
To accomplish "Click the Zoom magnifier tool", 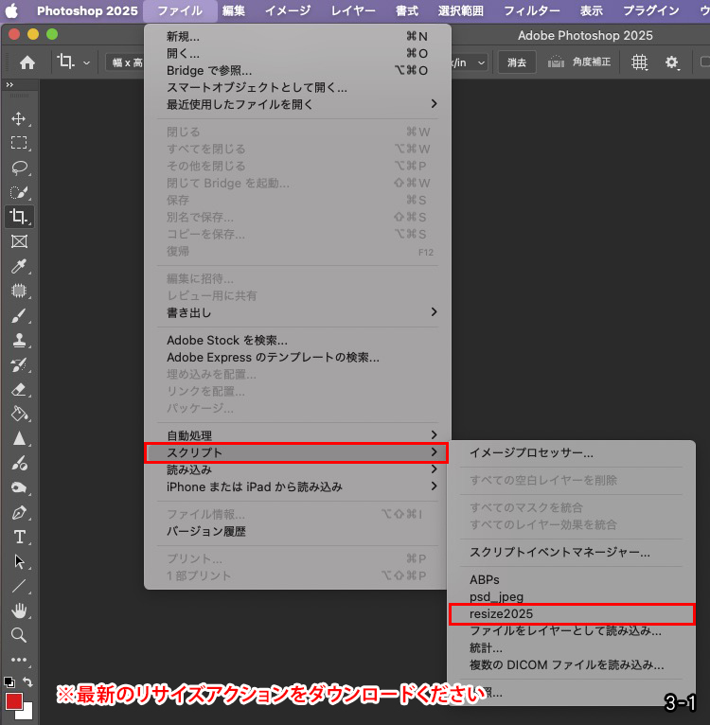I will pyautogui.click(x=19, y=635).
